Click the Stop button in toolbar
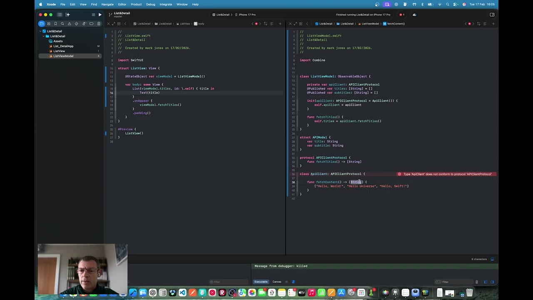This screenshot has width=533, height=300. click(x=93, y=15)
